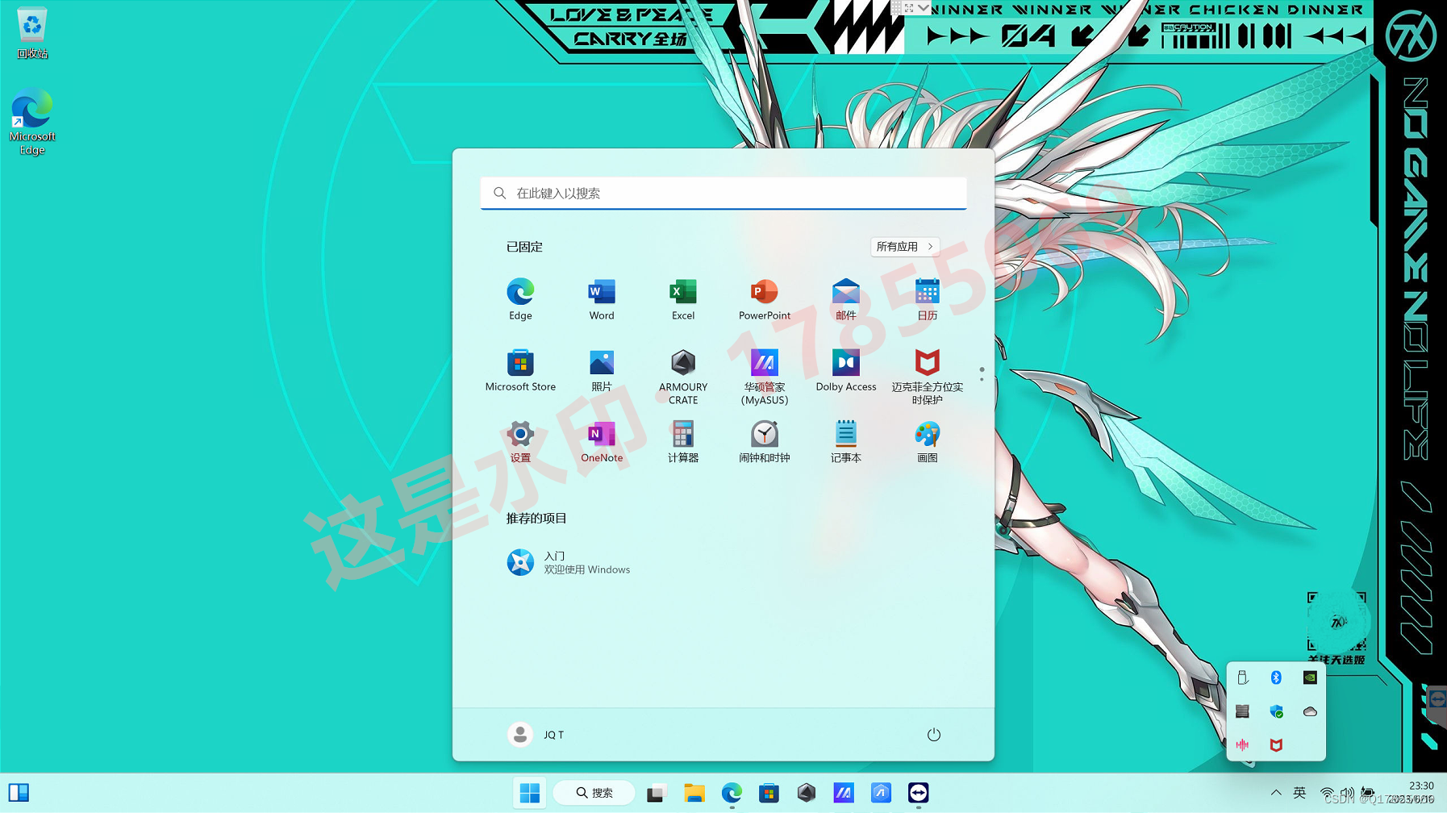Click the 搜索 taskbar search box

(x=594, y=794)
